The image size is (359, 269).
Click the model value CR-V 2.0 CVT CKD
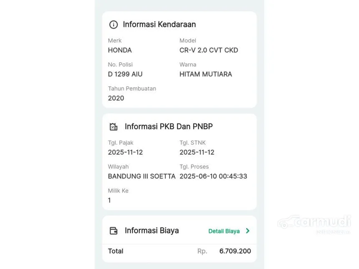point(209,50)
